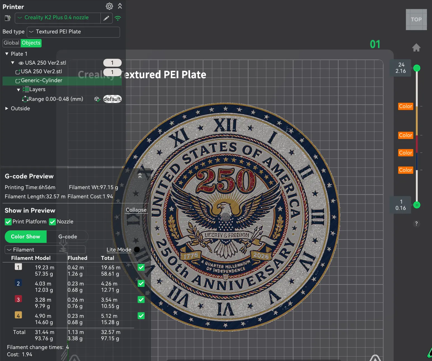The image size is (432, 361).
Task: Click filament 2 navy color swatch
Action: coord(18,283)
